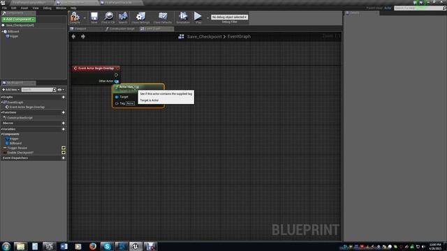Click the Other Actor output pin
This screenshot has width=447, height=251.
117,81
